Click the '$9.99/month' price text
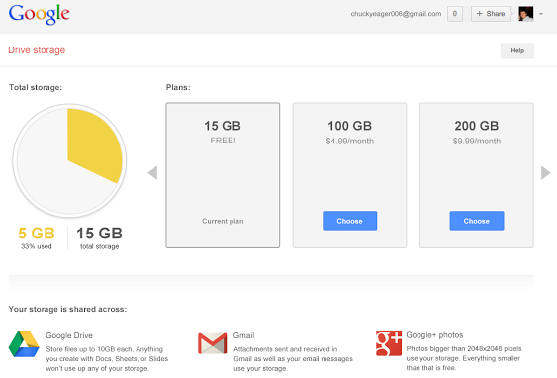This screenshot has height=378, width=557. pos(477,142)
